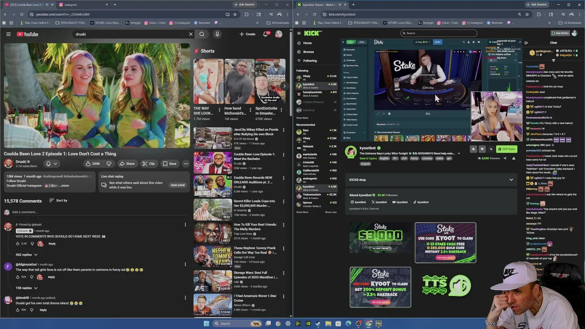Viewport: 585px width, 329px height.
Task: Click notification bell for kyootbot channel
Action: pos(473,149)
